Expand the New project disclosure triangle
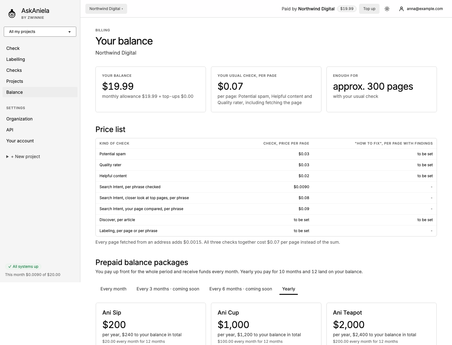The height and width of the screenshot is (345, 452). (x=8, y=157)
